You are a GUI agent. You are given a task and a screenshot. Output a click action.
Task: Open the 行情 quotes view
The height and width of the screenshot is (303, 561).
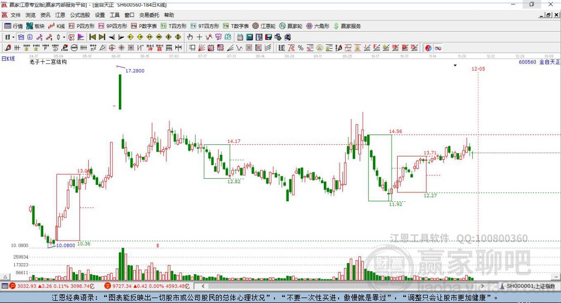(14, 26)
